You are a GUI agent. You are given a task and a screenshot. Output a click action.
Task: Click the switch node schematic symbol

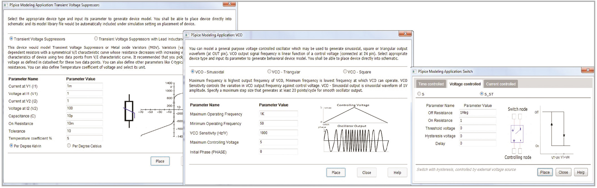click(517, 134)
